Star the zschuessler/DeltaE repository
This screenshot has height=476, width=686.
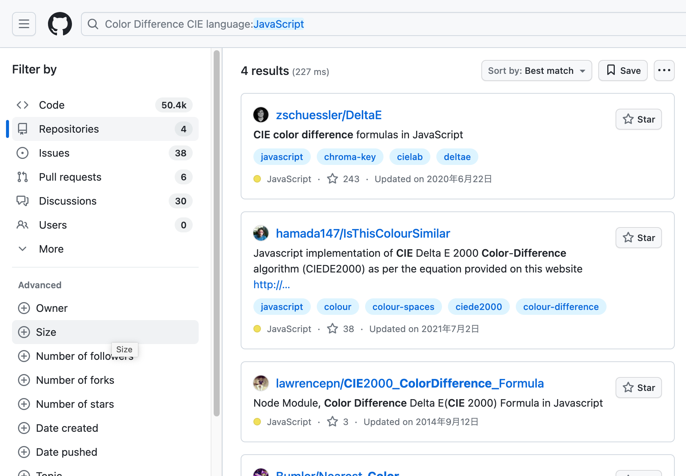coord(638,119)
